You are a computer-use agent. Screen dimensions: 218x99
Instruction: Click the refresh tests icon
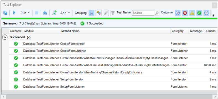(x=5, y=13)
